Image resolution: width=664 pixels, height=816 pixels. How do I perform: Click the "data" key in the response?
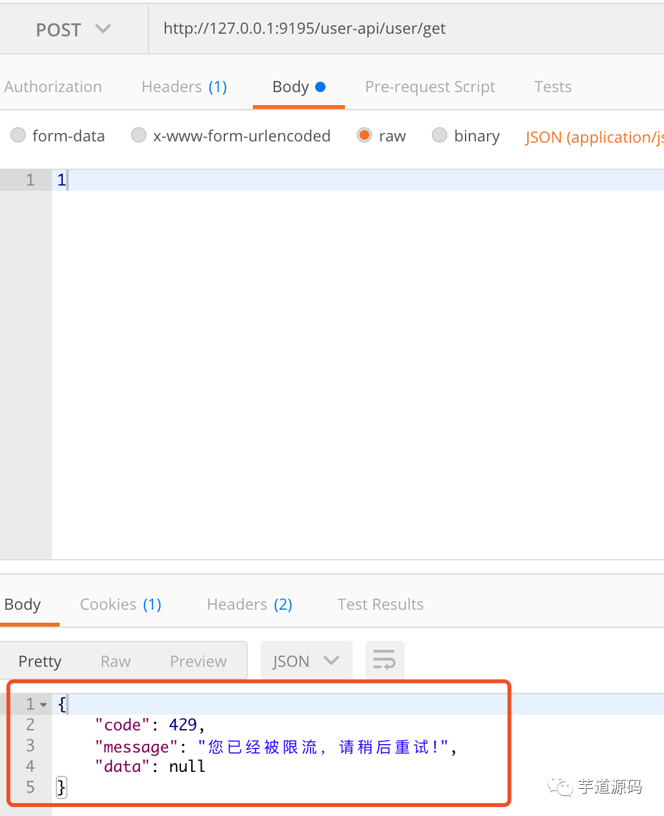tap(123, 767)
